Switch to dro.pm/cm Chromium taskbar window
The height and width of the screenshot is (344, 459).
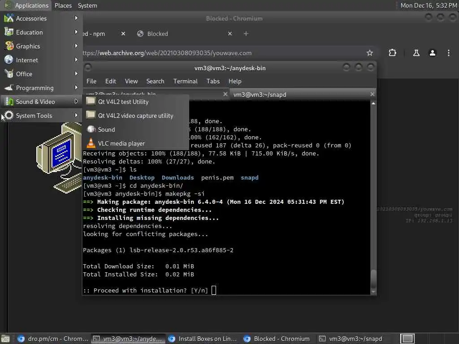53,339
